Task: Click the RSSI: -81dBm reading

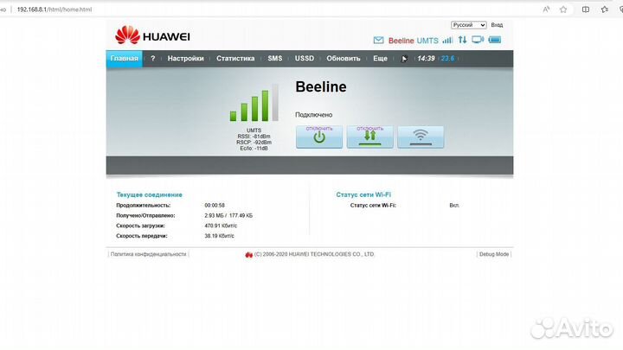Action: point(254,137)
